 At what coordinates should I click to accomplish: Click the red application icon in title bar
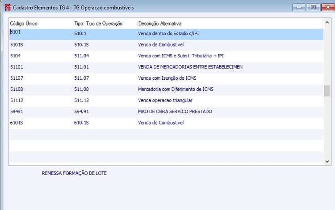coord(8,7)
